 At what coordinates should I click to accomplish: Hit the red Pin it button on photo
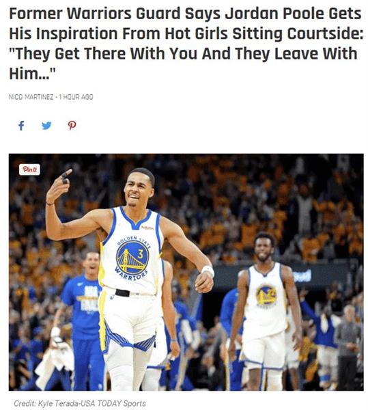pos(29,169)
